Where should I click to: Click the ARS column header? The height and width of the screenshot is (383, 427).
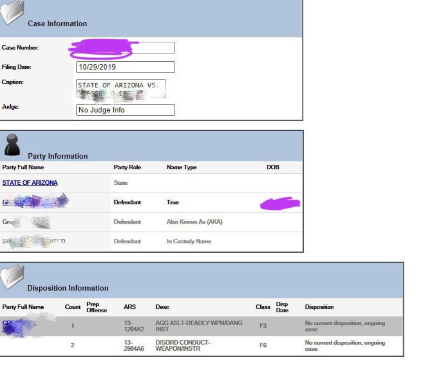130,307
